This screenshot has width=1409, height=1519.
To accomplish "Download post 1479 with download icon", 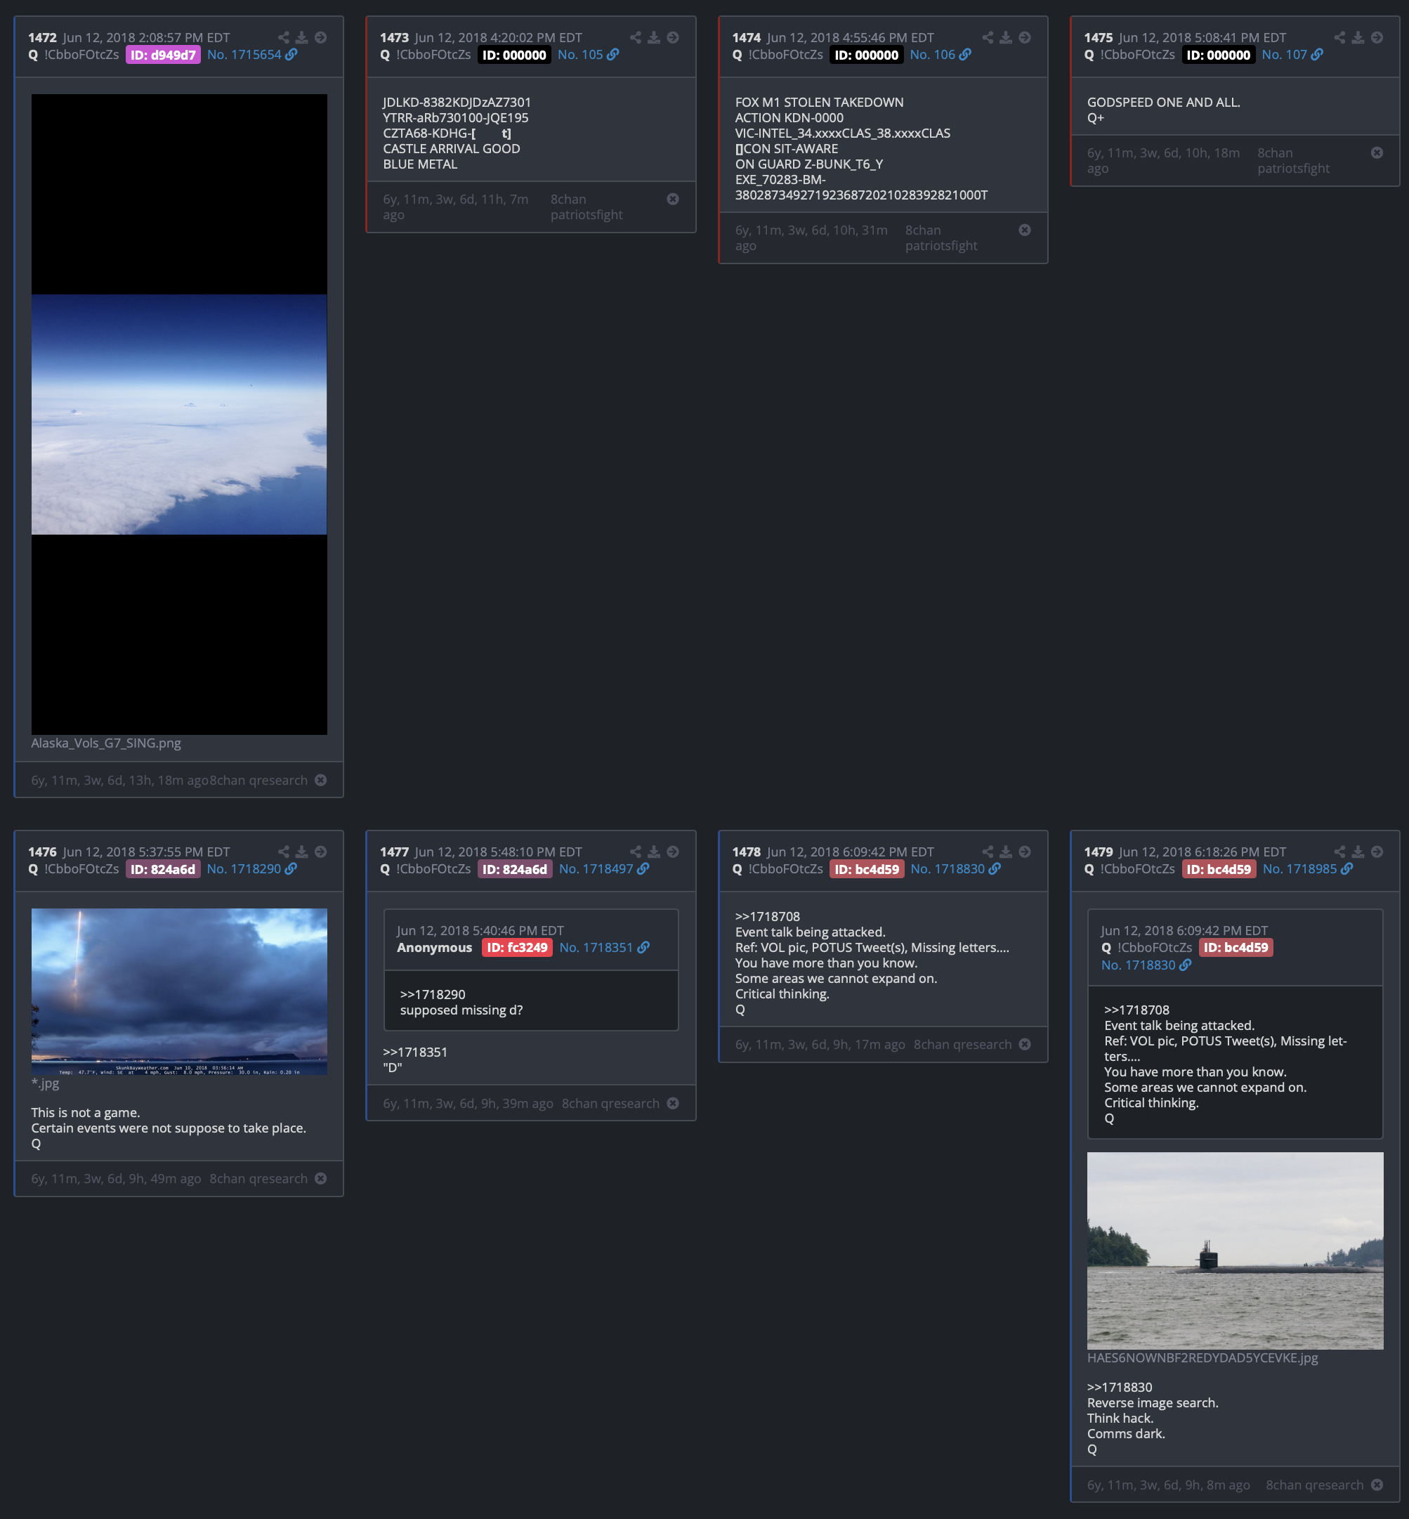I will pyautogui.click(x=1358, y=852).
